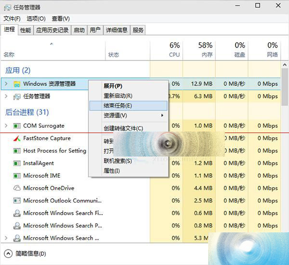Switch to the 启动 tab
289x265 pixels.
(x=79, y=30)
